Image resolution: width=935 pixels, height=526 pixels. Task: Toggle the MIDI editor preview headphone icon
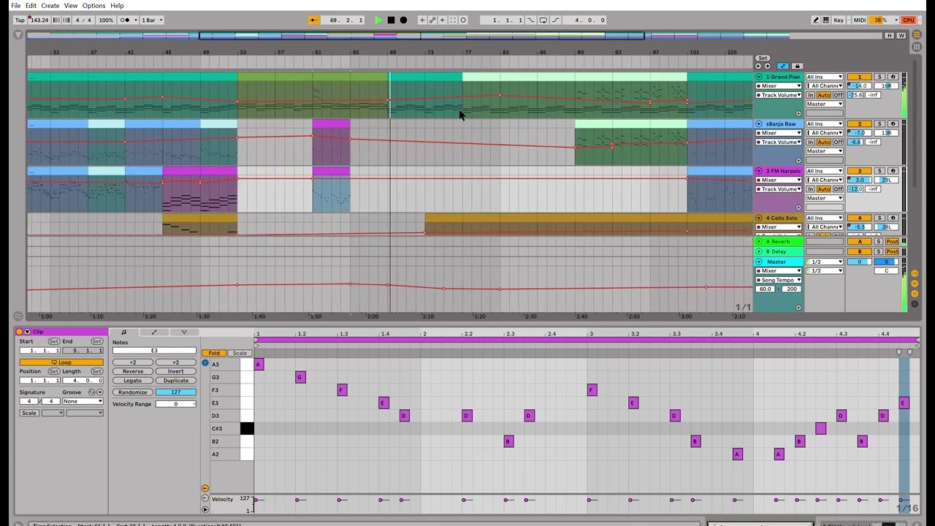(205, 362)
